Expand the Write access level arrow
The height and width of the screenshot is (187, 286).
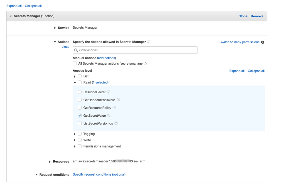(75, 140)
